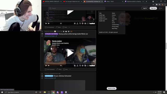167x94 pixels.
Task: Open settings gear in top clip player
Action: (x=75, y=23)
